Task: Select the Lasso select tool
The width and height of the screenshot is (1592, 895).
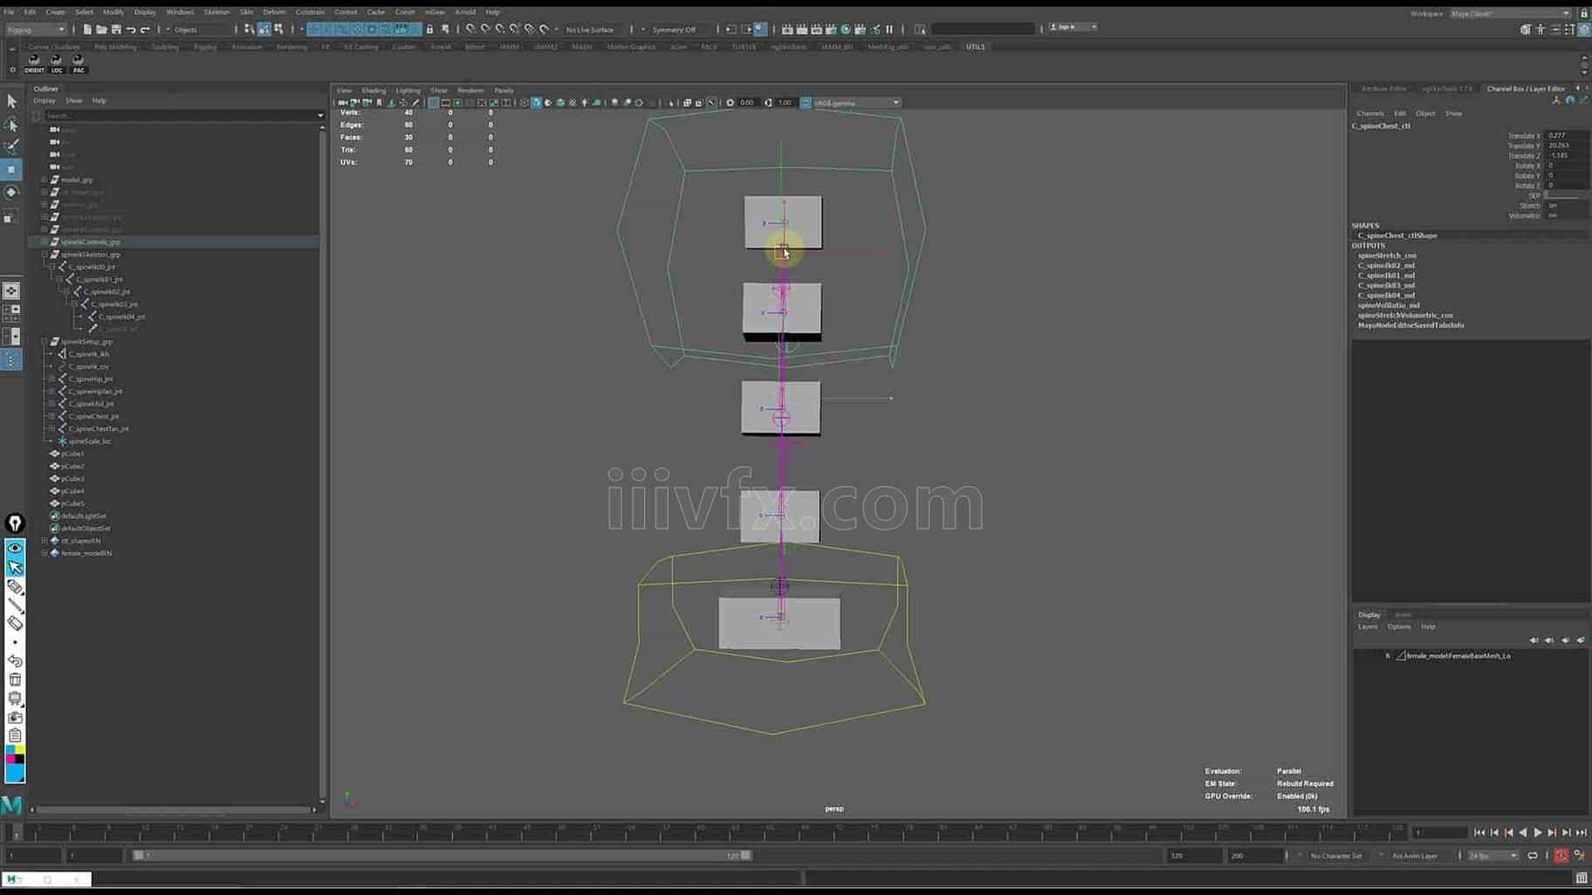Action: 11,125
